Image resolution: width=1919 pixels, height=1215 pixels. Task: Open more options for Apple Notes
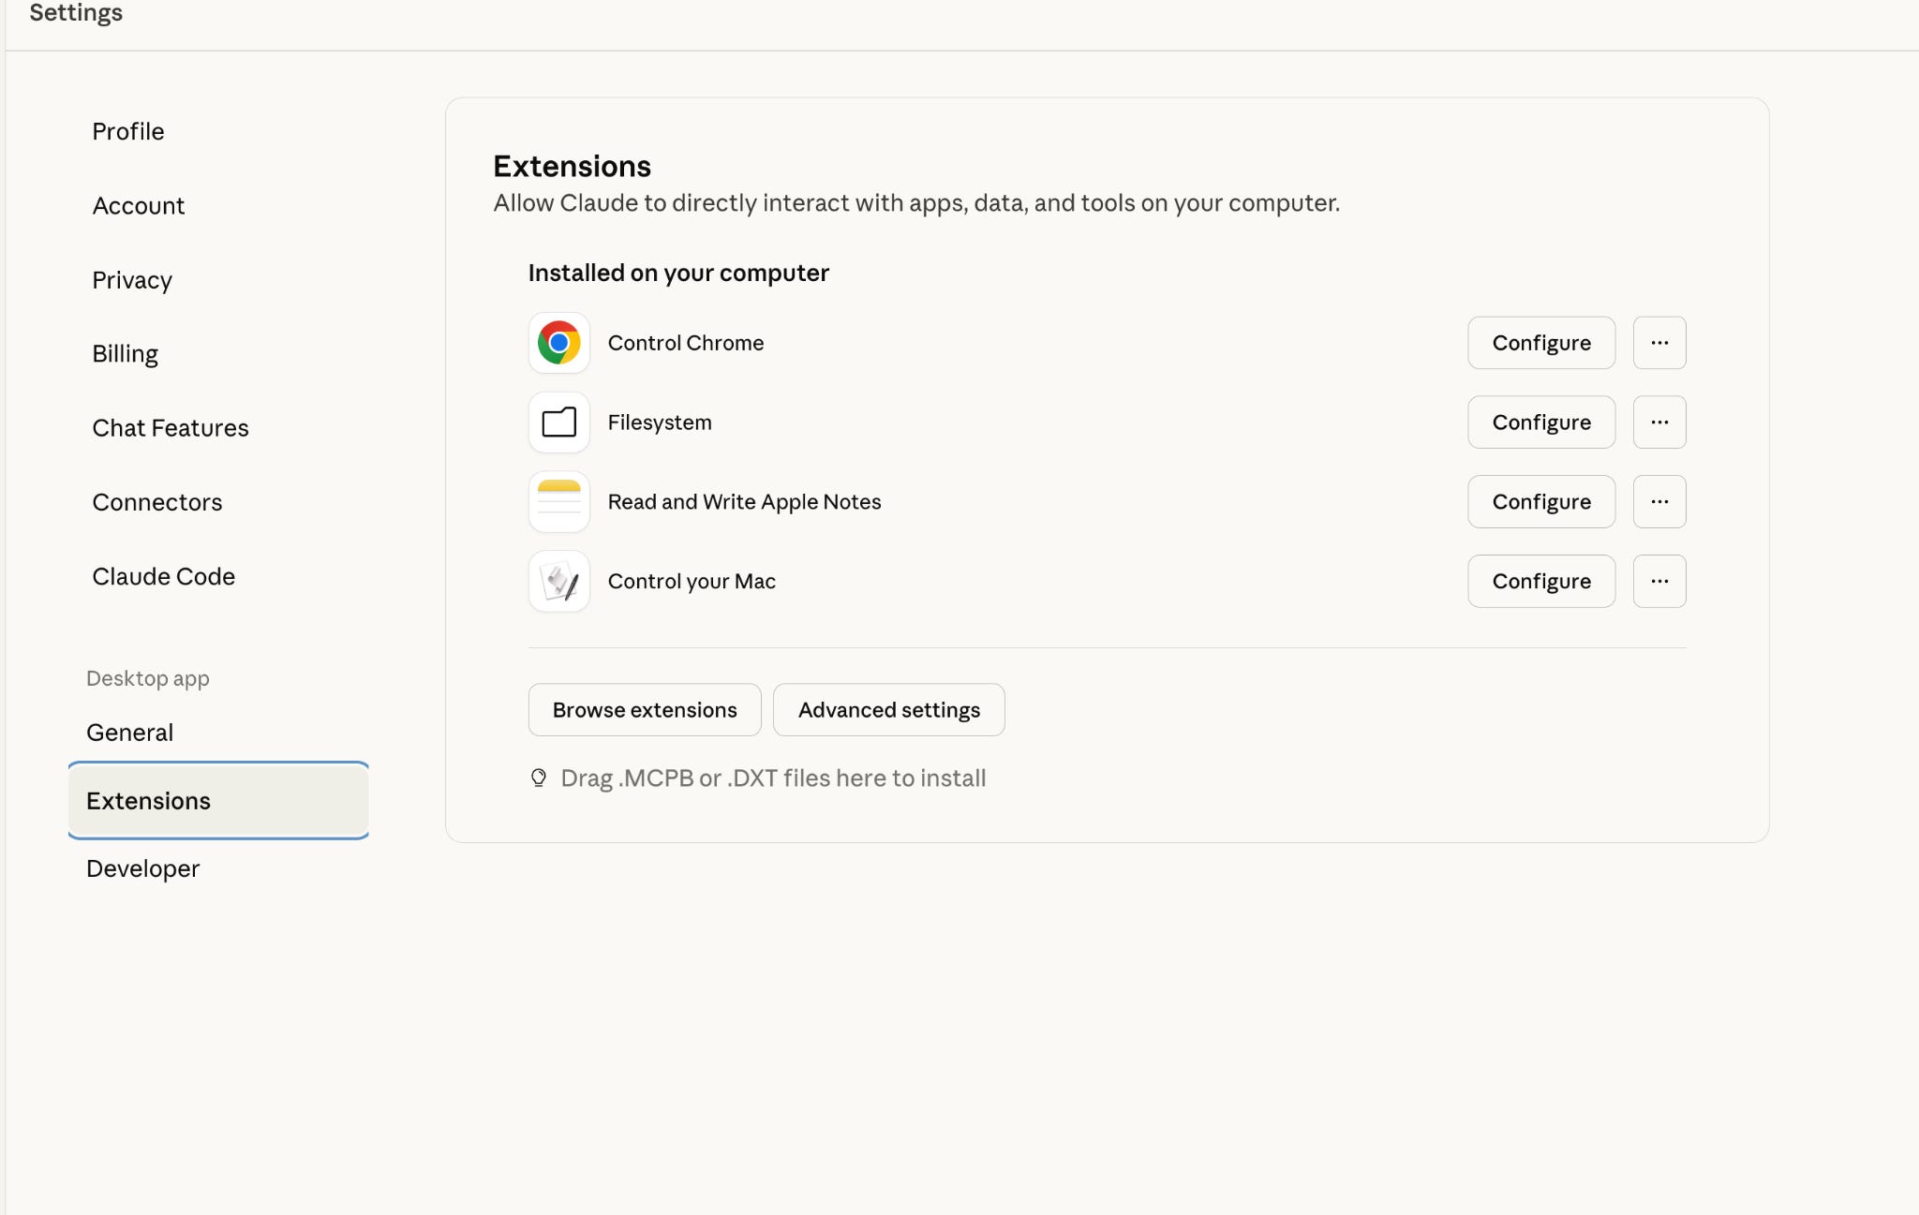click(1659, 502)
